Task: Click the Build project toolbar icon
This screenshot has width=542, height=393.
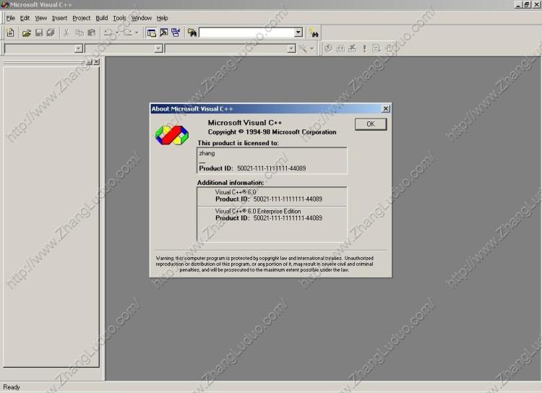Action: click(x=340, y=48)
